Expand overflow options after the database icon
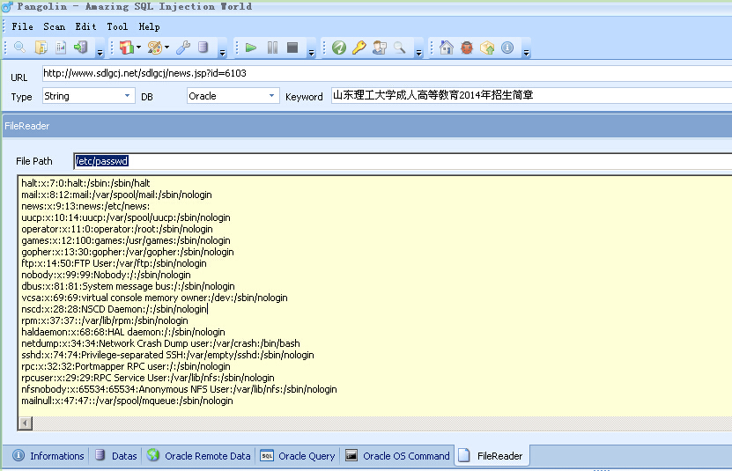The image size is (732, 471). [222, 53]
